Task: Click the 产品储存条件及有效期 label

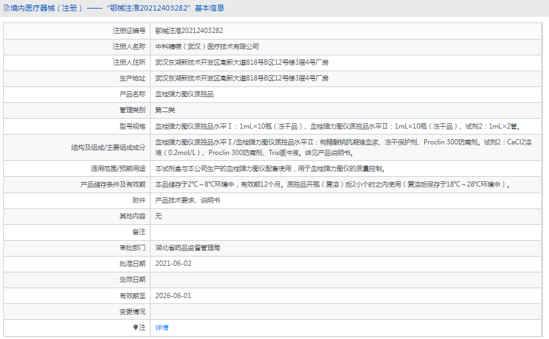Action: point(113,185)
